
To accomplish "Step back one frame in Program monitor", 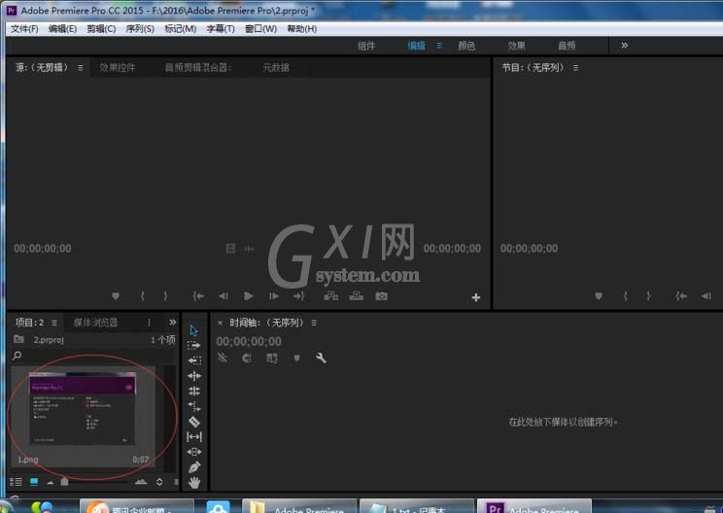I will (x=706, y=296).
